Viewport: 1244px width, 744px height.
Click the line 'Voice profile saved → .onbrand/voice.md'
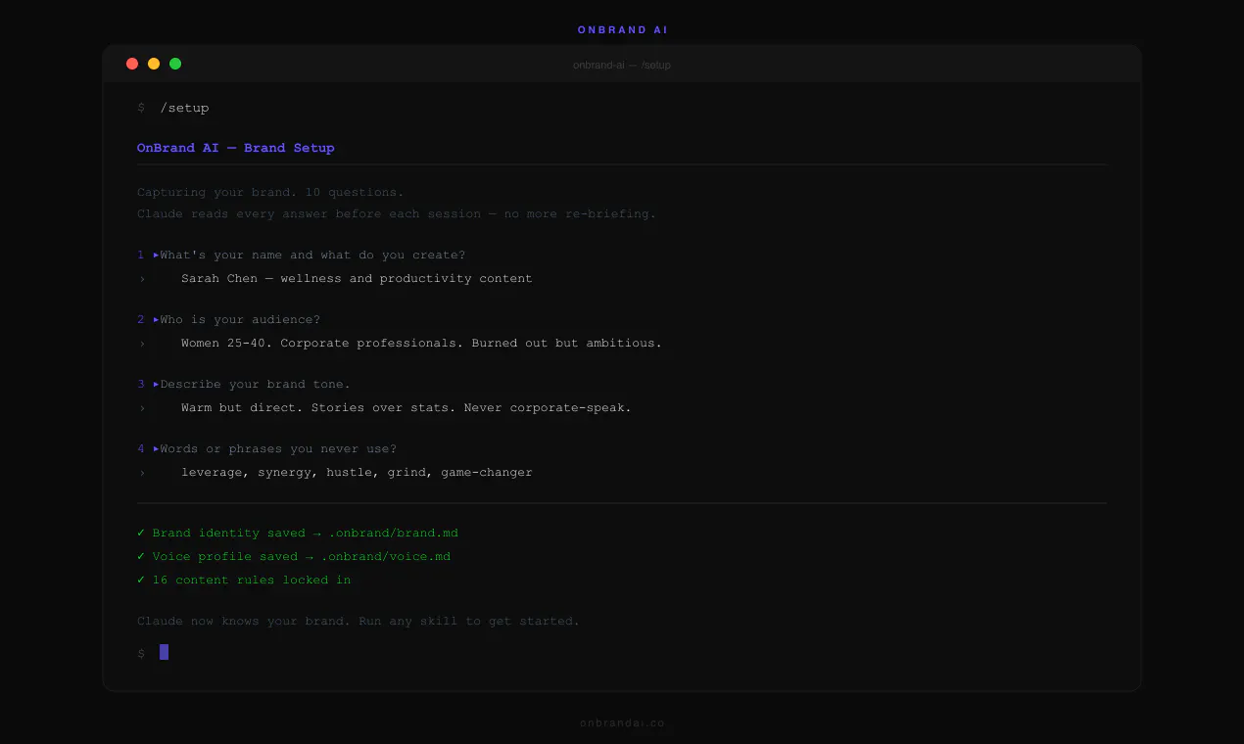click(301, 556)
